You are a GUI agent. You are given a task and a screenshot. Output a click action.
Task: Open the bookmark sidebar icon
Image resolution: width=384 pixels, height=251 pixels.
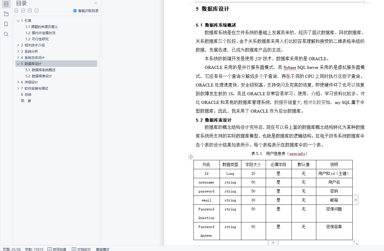click(6, 24)
